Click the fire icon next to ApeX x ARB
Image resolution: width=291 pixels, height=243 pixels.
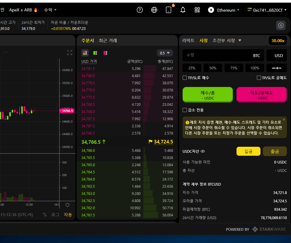36,10
